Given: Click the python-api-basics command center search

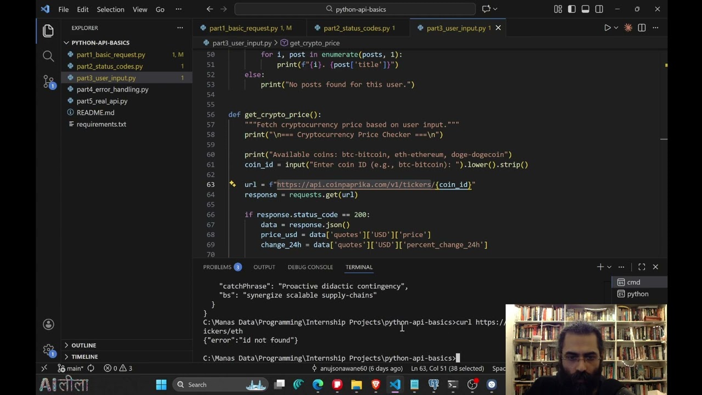Looking at the screenshot, I should coord(355,9).
